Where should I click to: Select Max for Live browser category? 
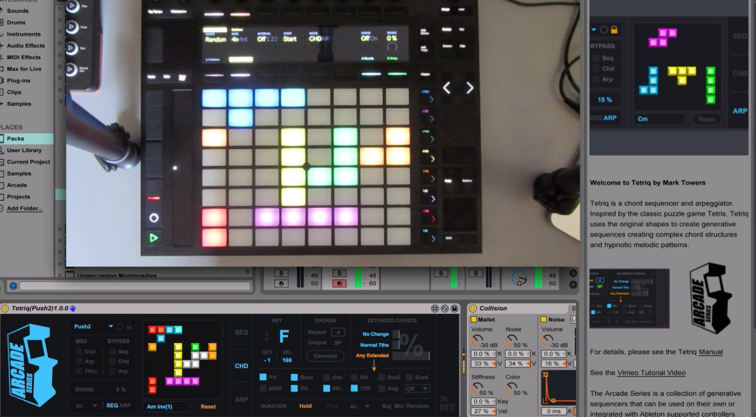point(24,69)
